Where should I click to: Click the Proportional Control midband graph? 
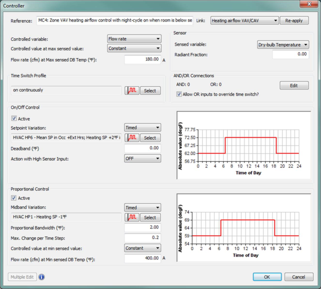click(x=244, y=227)
